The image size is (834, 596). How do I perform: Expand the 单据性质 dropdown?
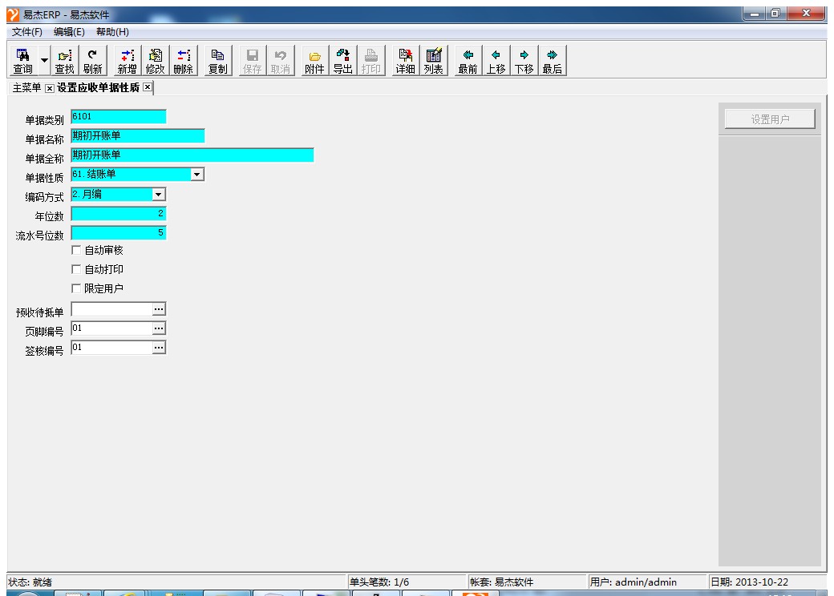pyautogui.click(x=197, y=174)
